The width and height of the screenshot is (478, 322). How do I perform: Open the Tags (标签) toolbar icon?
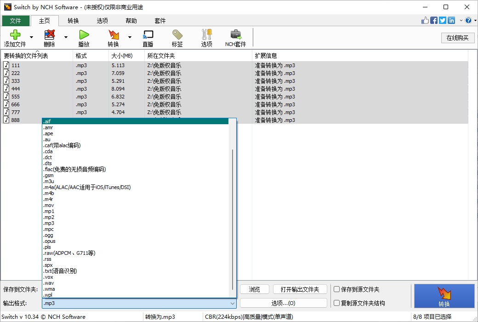tap(177, 35)
